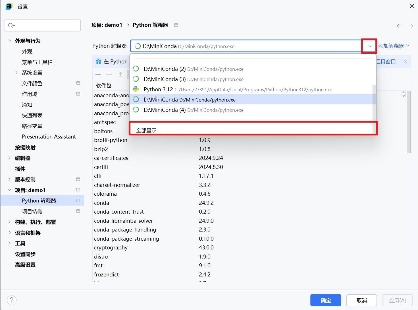The height and width of the screenshot is (310, 418).
Task: Click the search field in settings sidebar
Action: 42,26
